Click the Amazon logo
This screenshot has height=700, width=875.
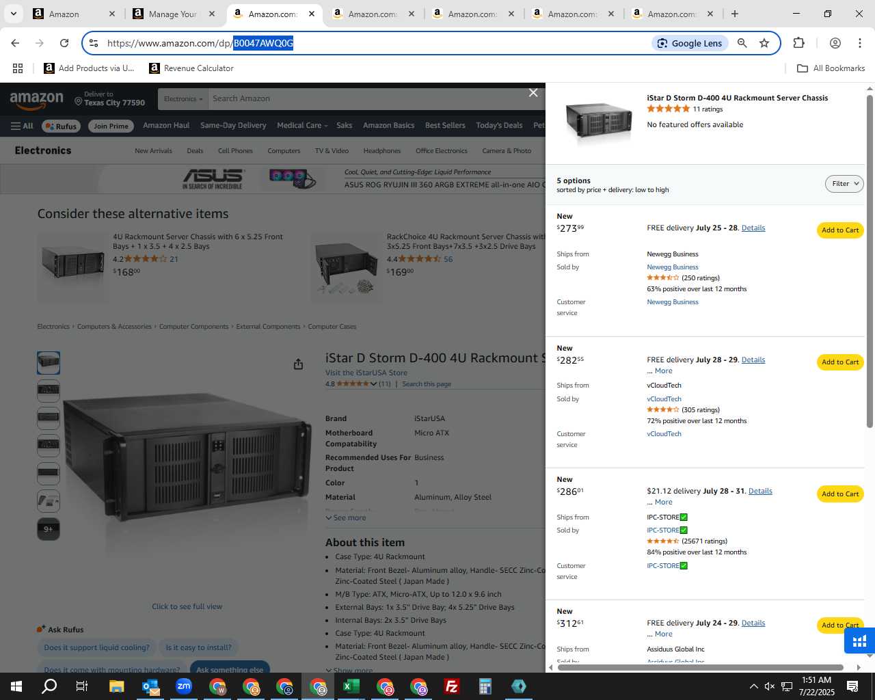(x=37, y=100)
